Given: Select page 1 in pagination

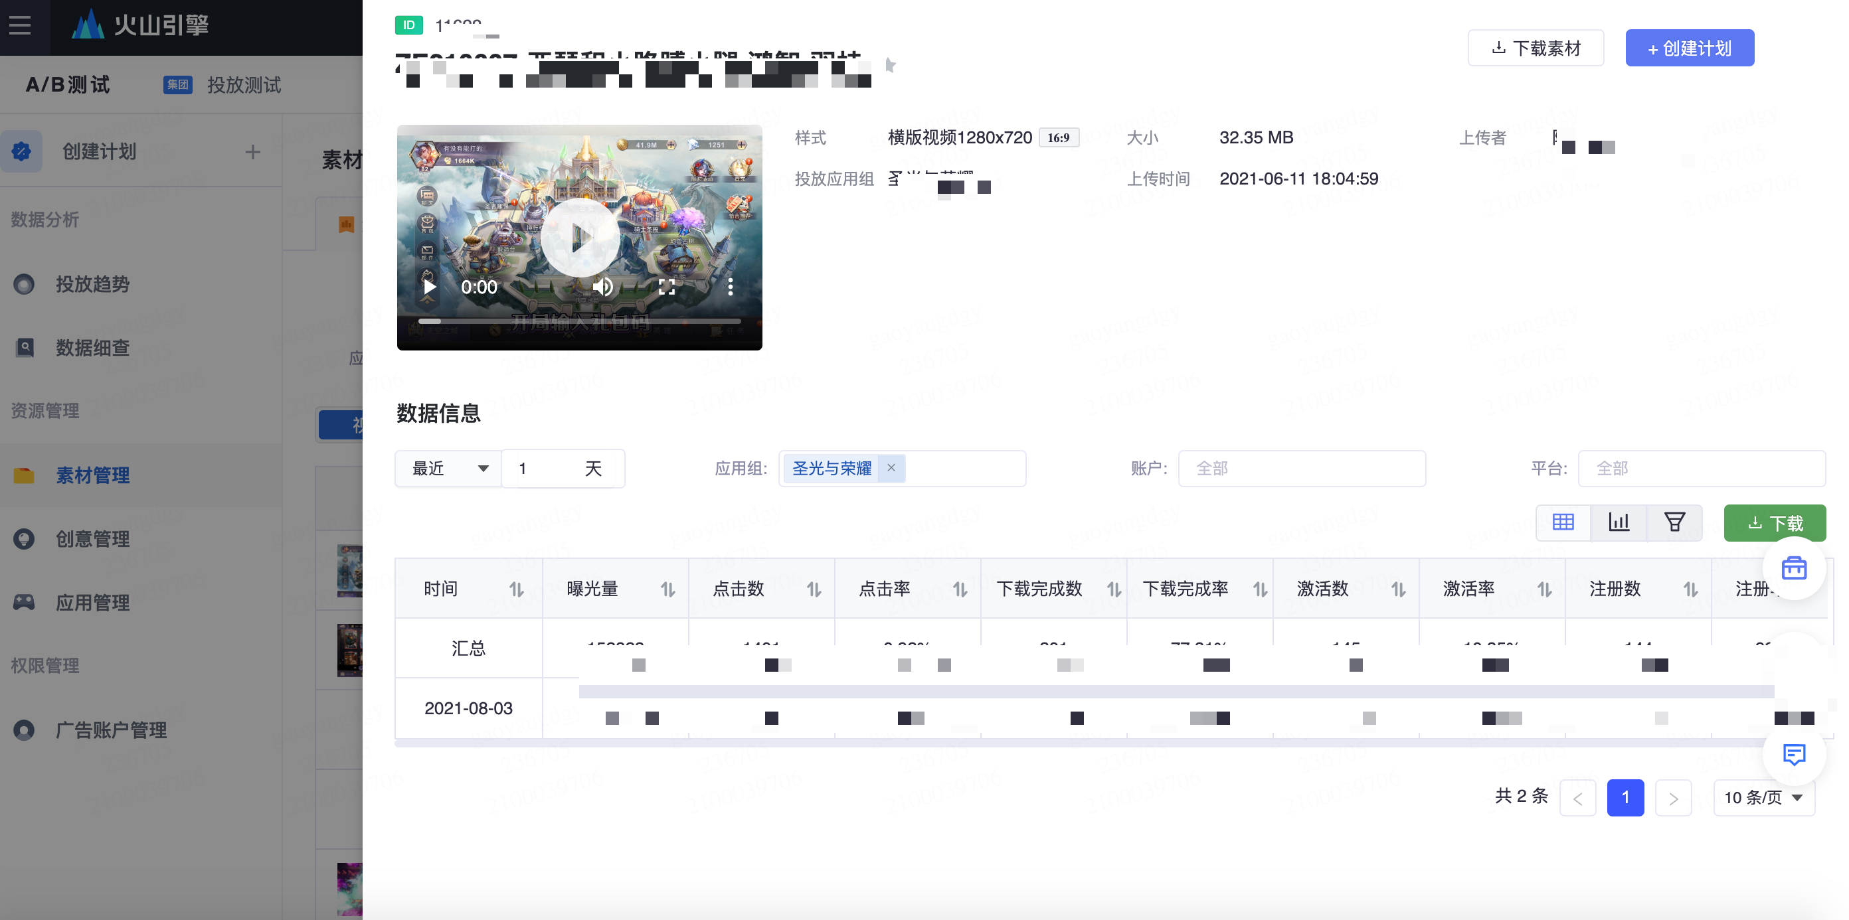Looking at the screenshot, I should (x=1625, y=798).
